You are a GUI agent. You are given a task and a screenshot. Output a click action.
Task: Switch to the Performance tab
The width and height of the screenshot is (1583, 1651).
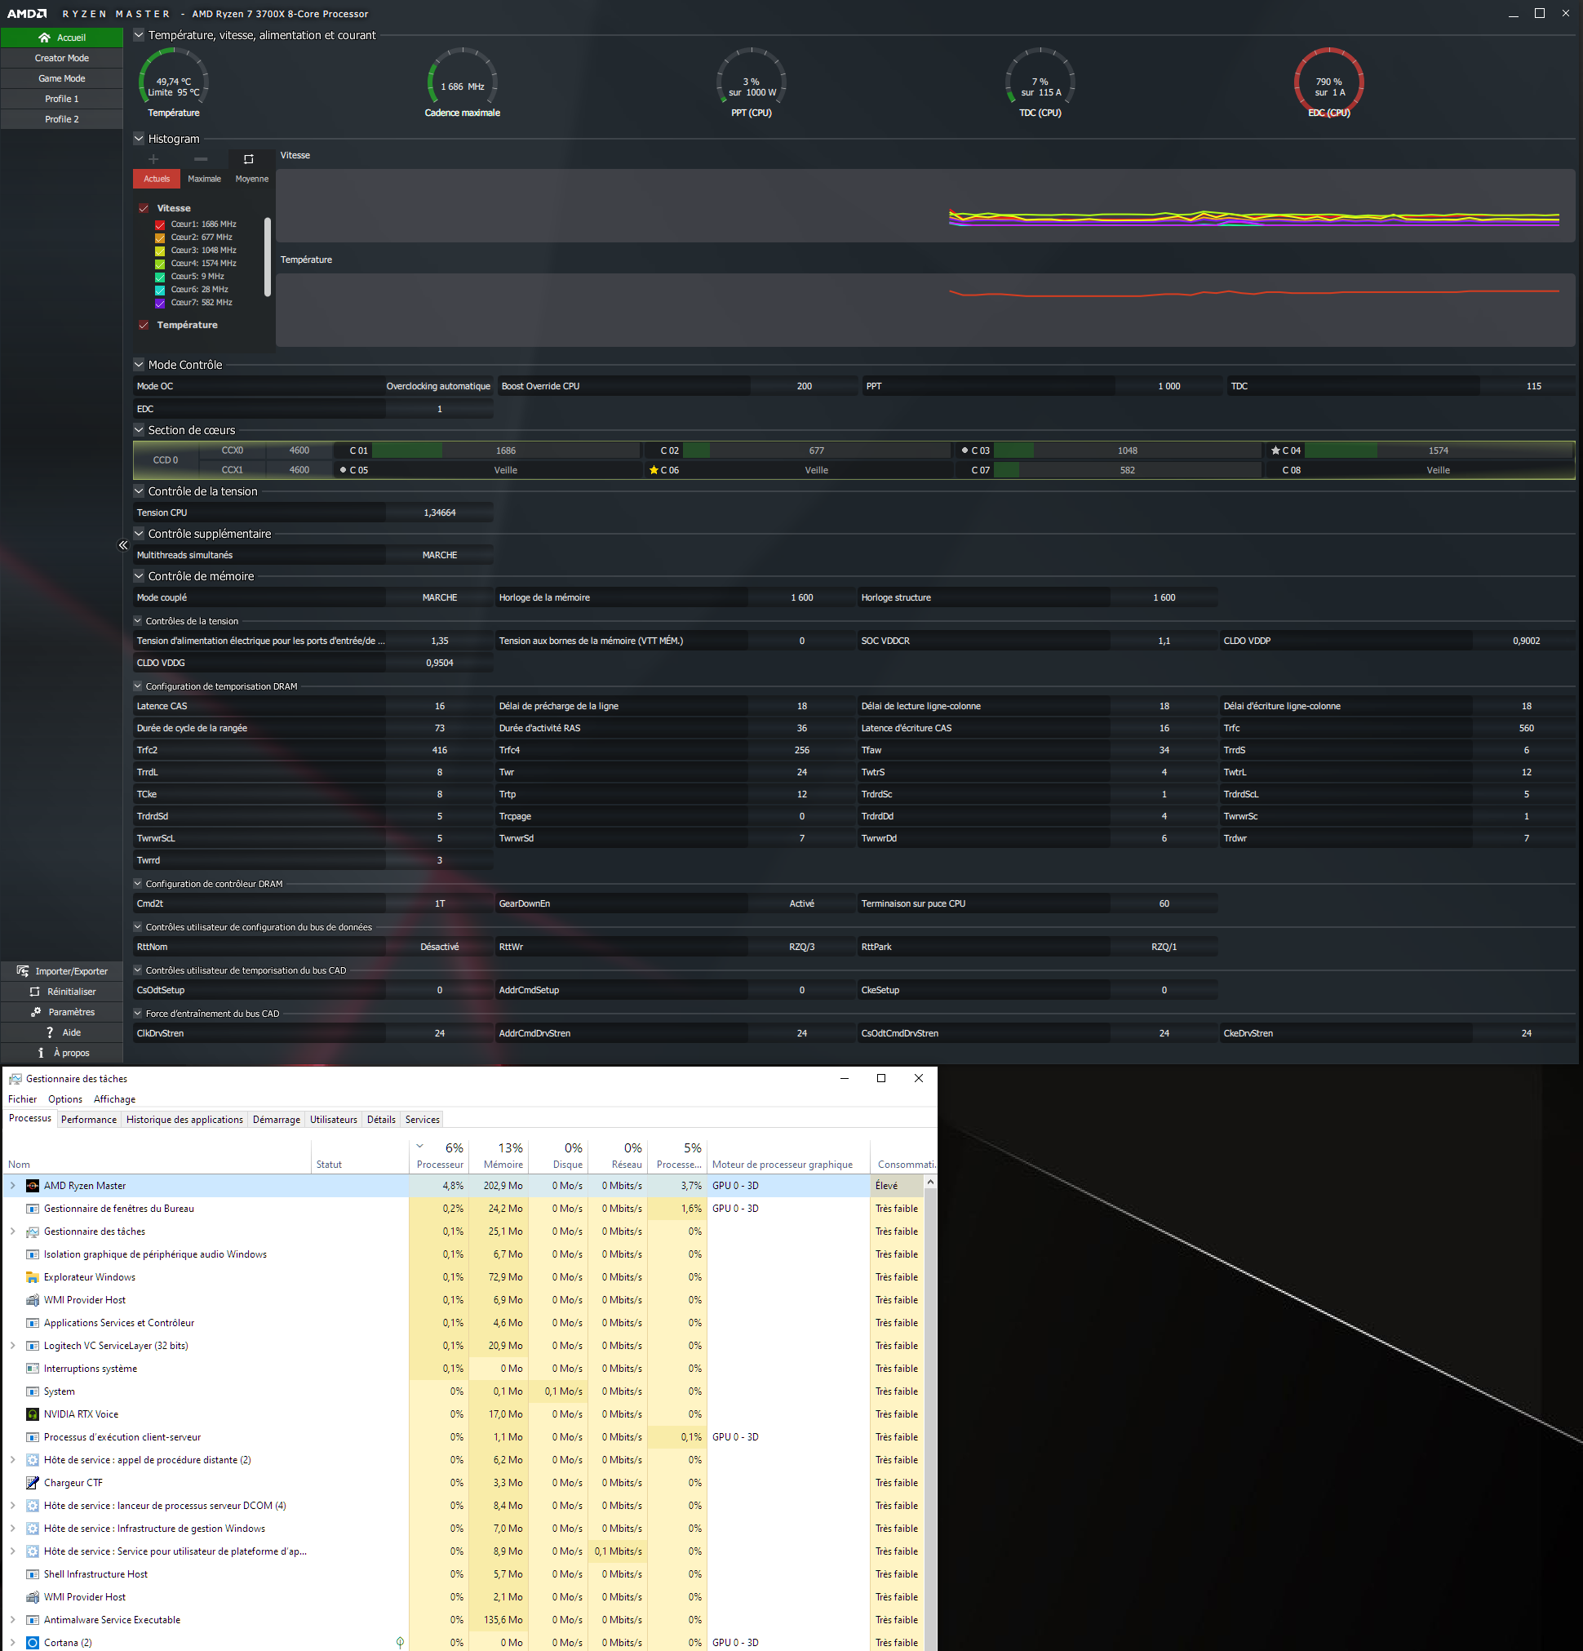click(88, 1120)
